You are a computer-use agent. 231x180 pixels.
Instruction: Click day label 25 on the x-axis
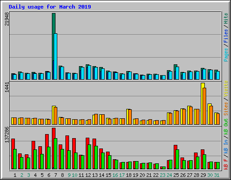(x=176, y=175)
